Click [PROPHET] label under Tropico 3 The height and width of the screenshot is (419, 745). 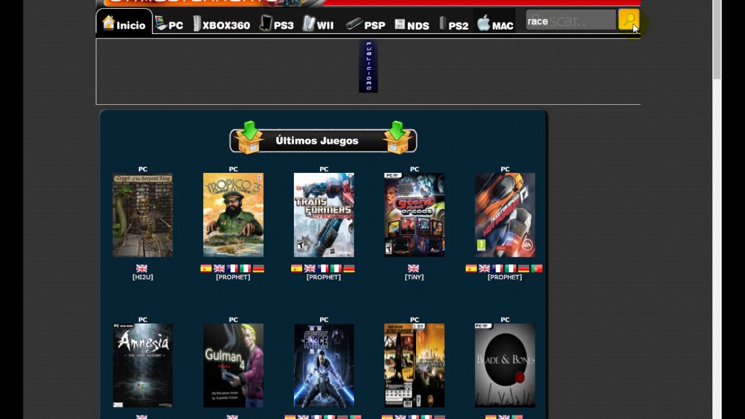[233, 277]
